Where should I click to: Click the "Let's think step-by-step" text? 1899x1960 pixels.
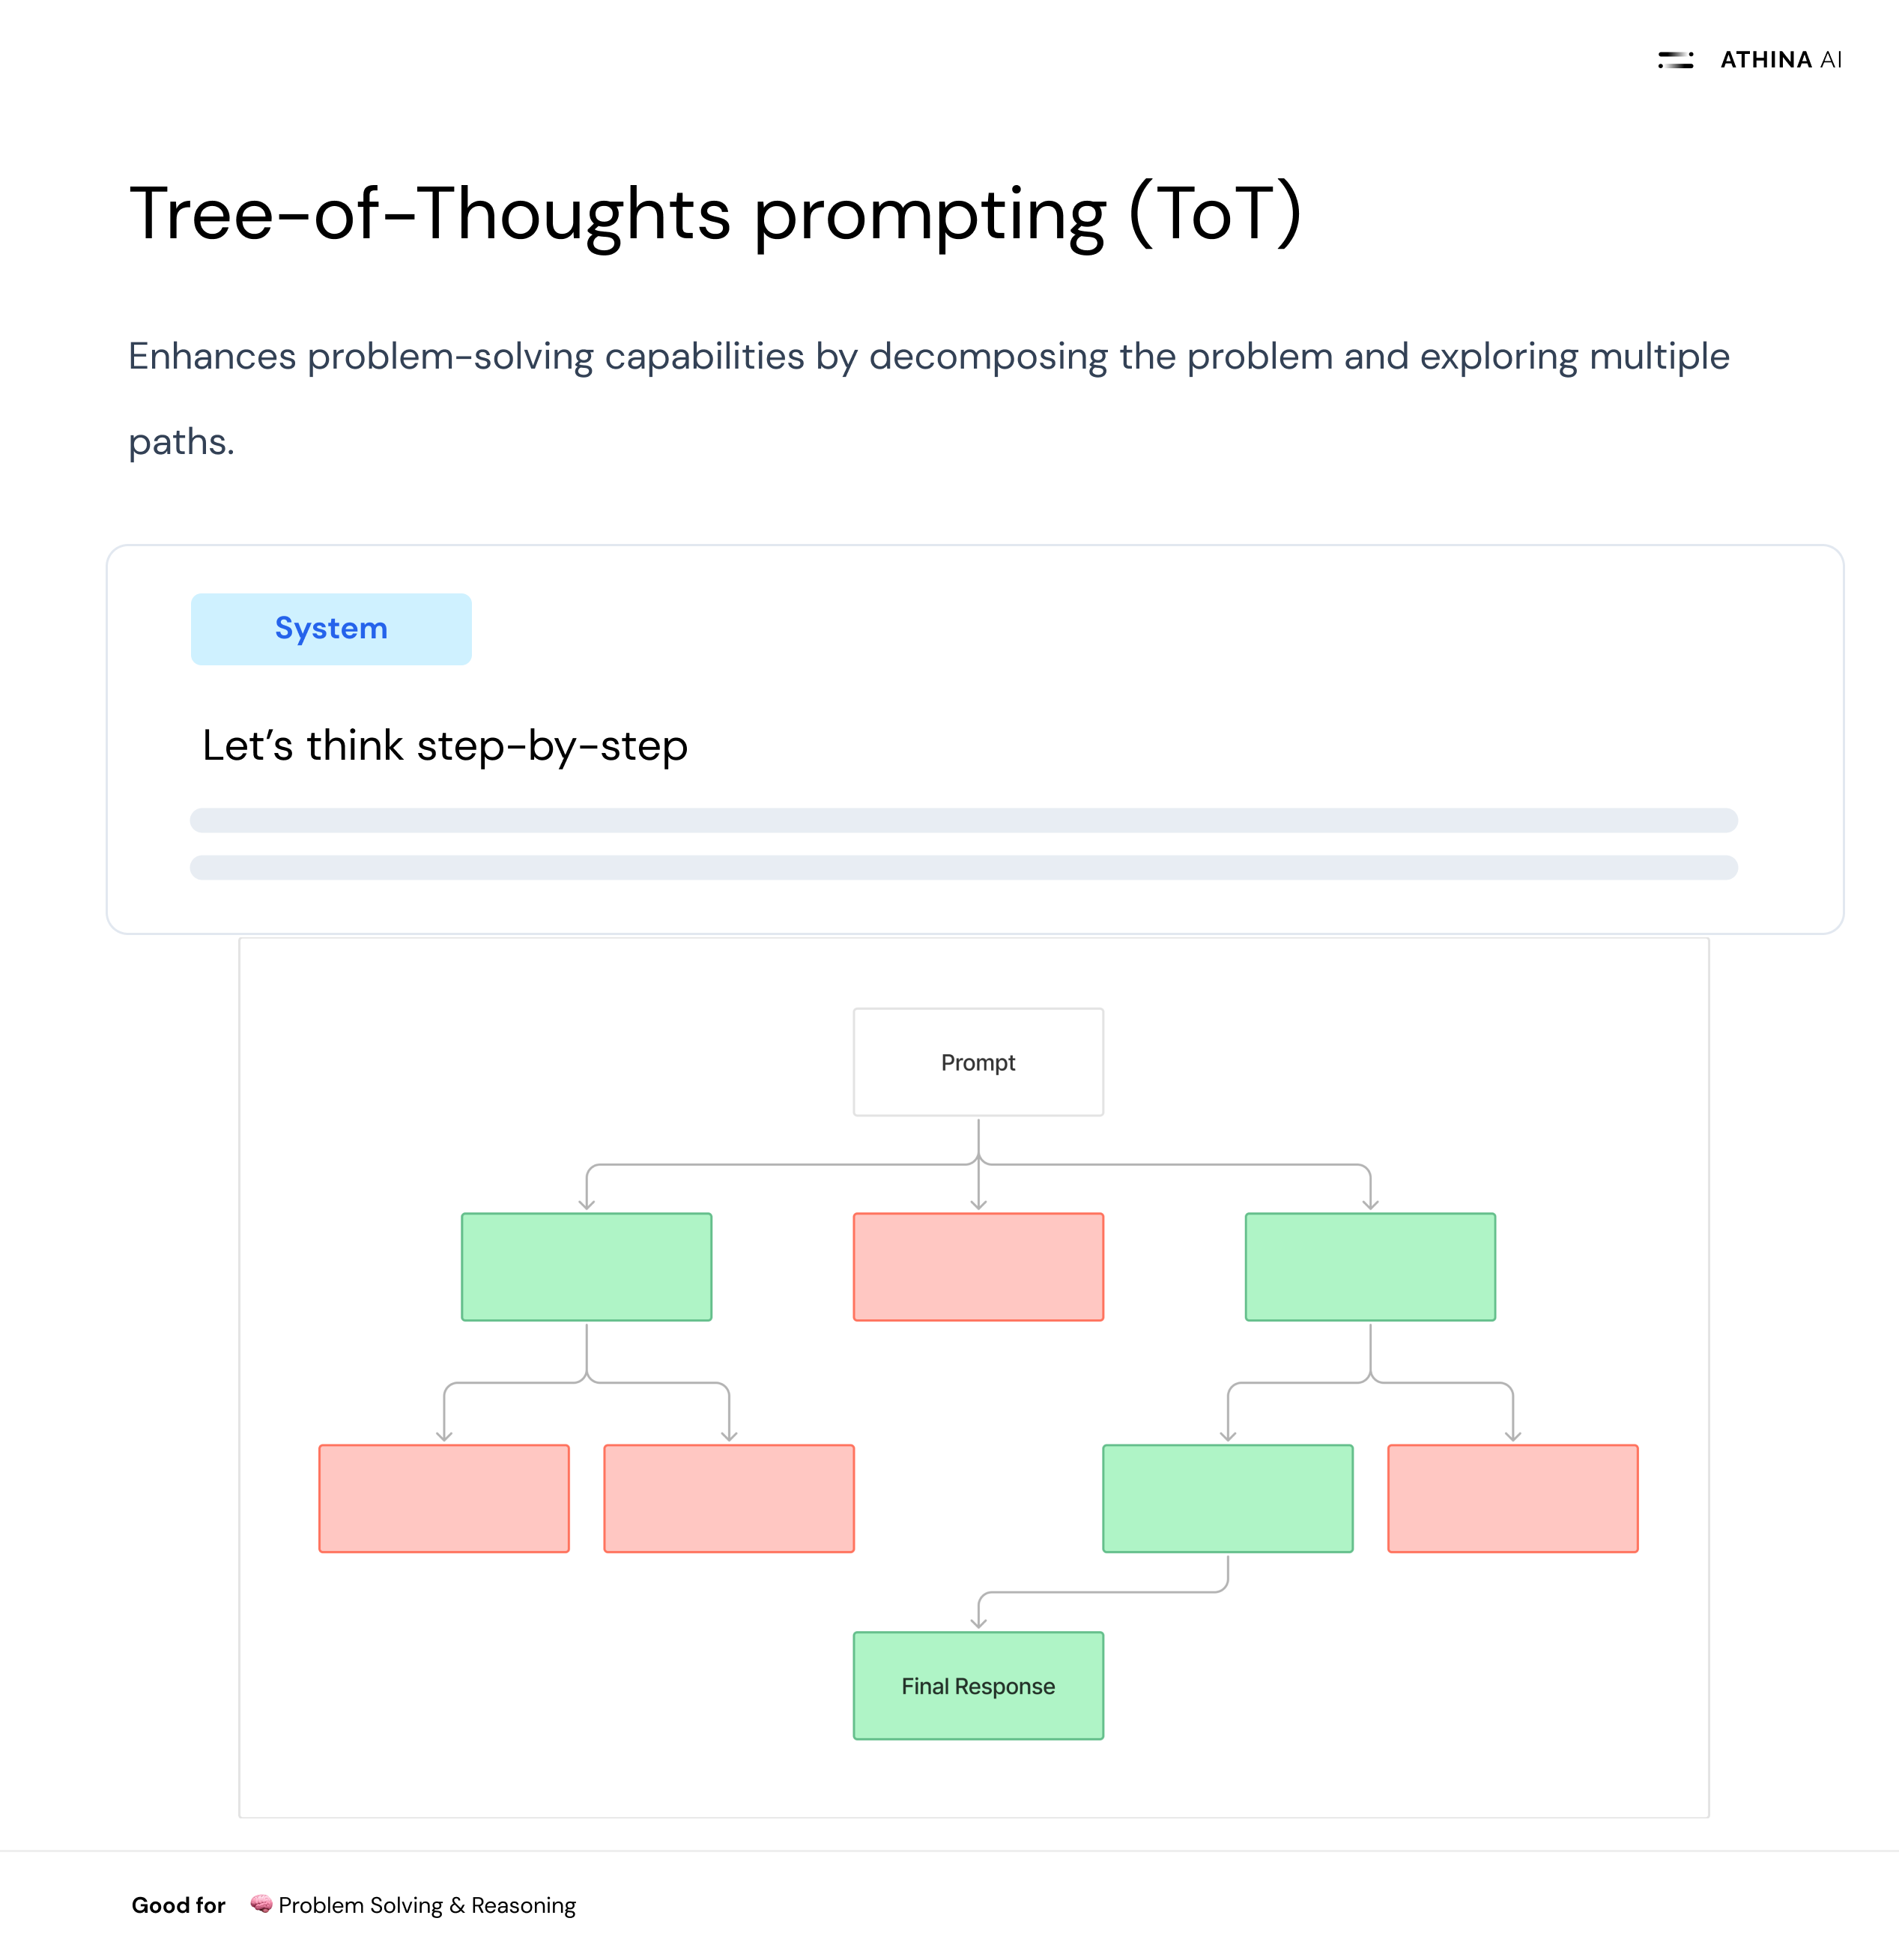pos(445,746)
